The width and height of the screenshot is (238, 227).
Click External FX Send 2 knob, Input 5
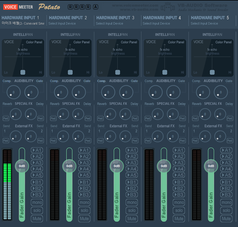point(220,136)
